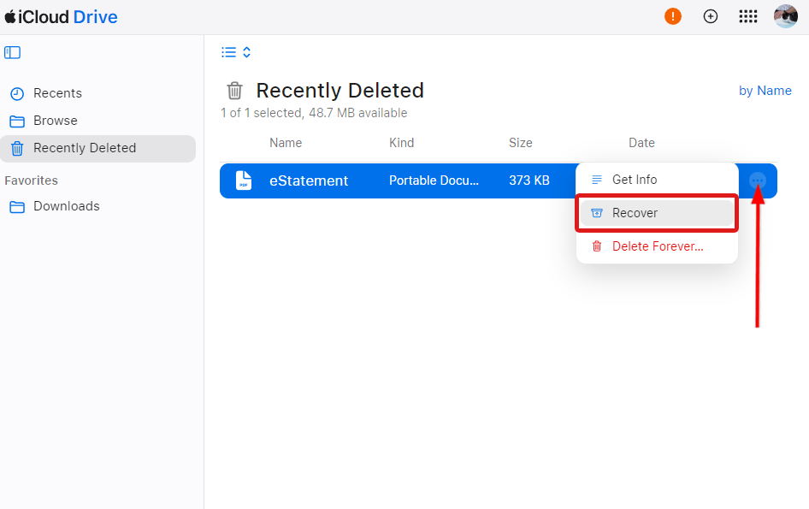The width and height of the screenshot is (809, 509).
Task: Sort by the Date column header
Action: pos(641,143)
